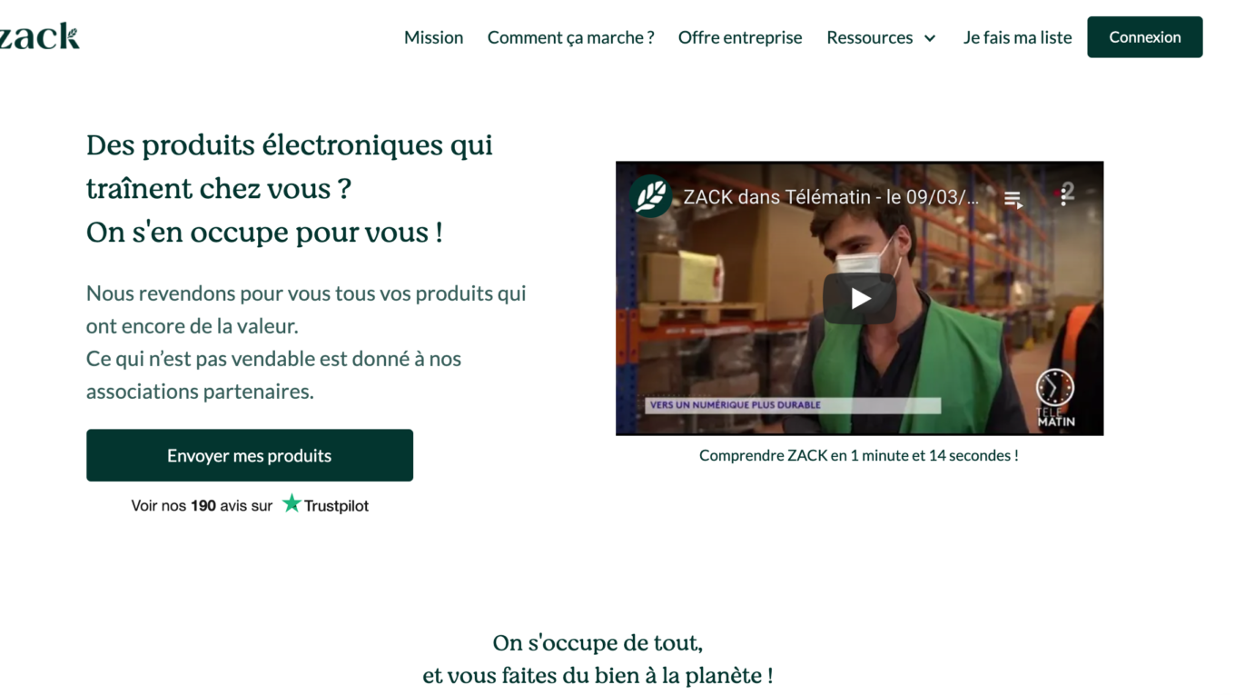Open the video playlist icon
The width and height of the screenshot is (1235, 695).
[x=1013, y=199]
